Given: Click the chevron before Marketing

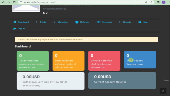Looking at the screenshot, I should click(x=54, y=22).
